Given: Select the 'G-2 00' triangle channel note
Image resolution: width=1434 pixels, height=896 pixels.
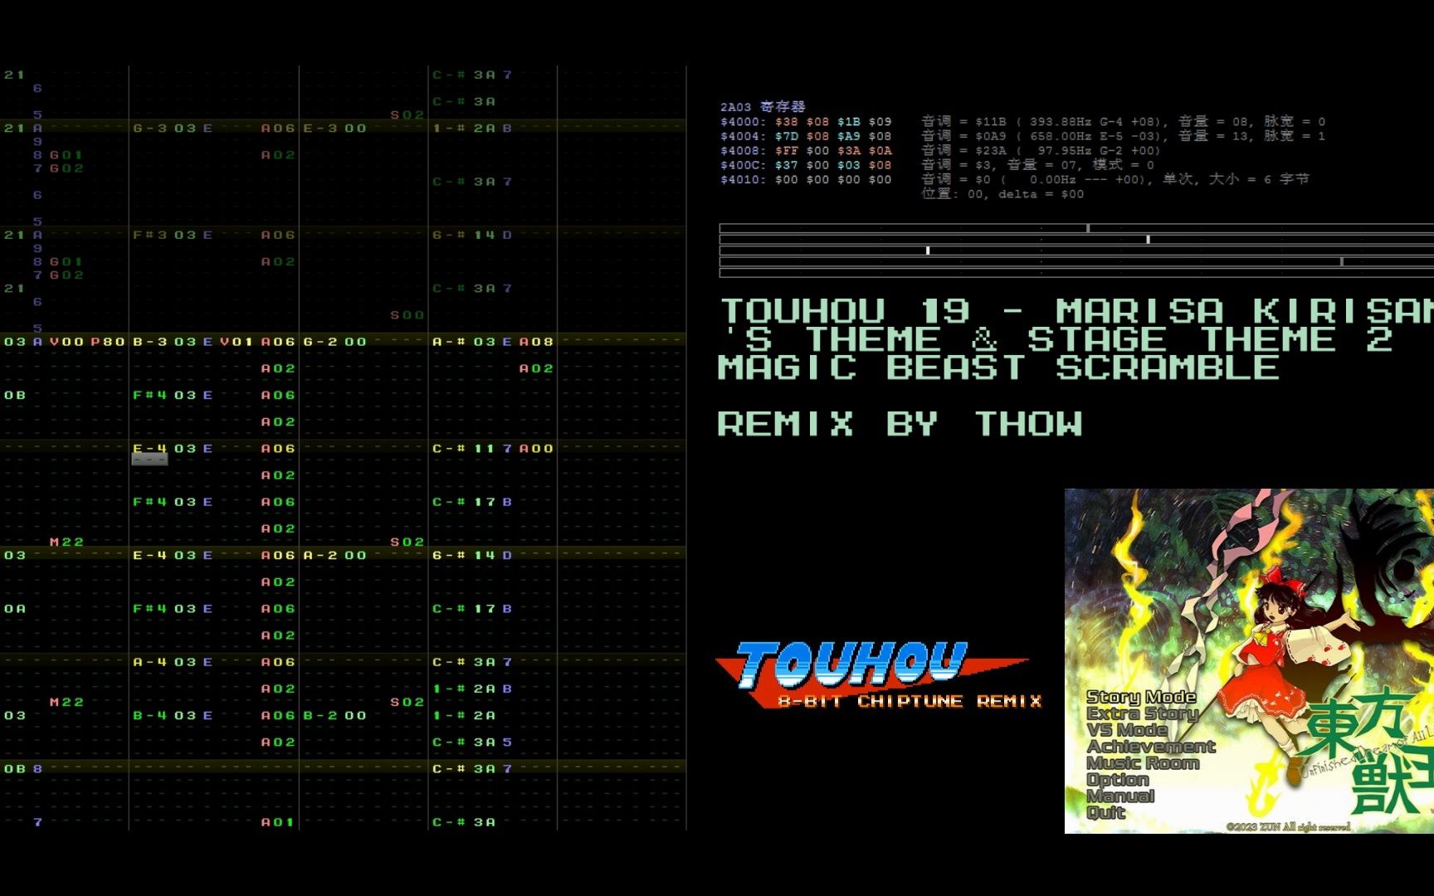Looking at the screenshot, I should 335,342.
